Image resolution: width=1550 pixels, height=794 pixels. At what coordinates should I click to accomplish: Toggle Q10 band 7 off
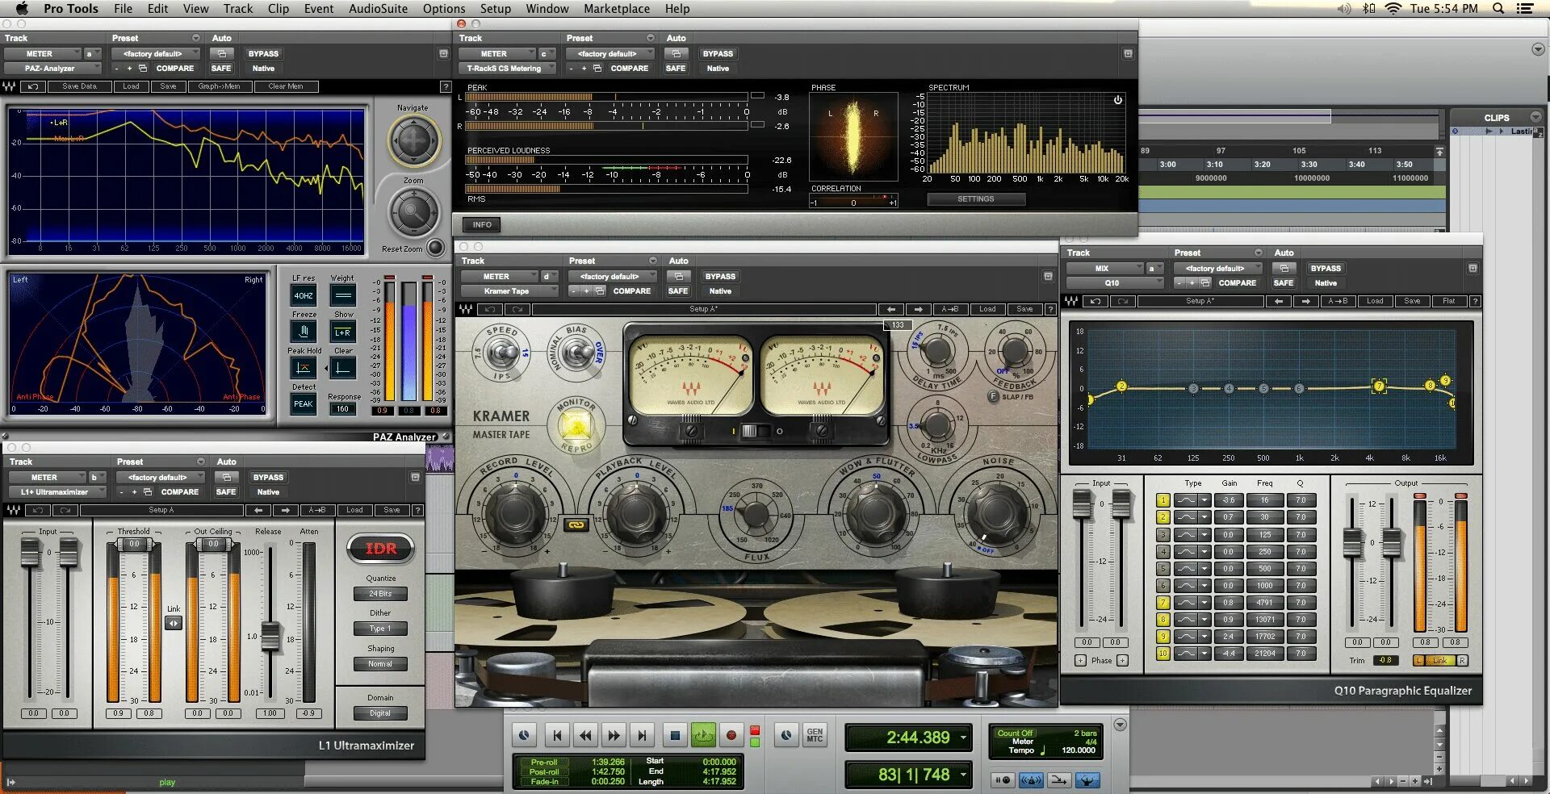click(x=1162, y=603)
